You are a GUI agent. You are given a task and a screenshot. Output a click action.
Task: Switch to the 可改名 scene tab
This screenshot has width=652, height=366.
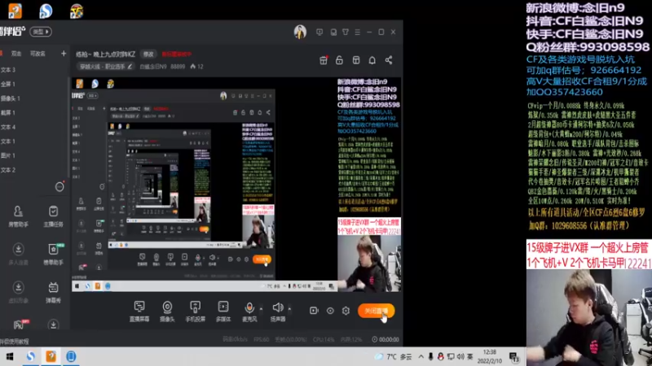(37, 54)
